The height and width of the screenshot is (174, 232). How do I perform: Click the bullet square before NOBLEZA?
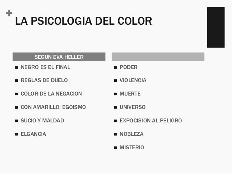(116, 134)
